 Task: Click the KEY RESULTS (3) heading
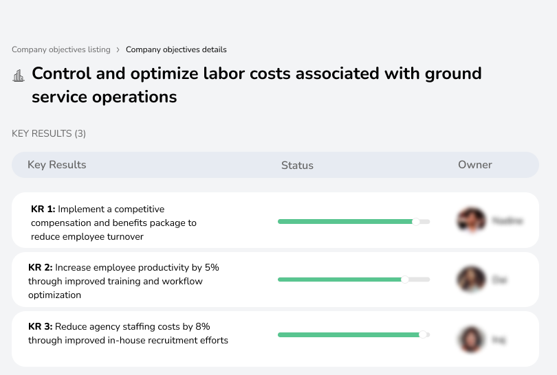[x=49, y=133]
